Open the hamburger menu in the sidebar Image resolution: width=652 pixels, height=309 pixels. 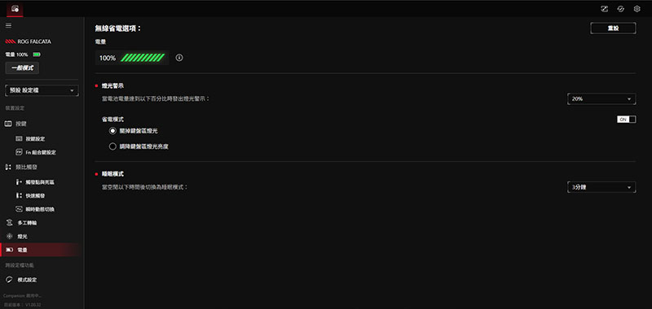pyautogui.click(x=8, y=25)
